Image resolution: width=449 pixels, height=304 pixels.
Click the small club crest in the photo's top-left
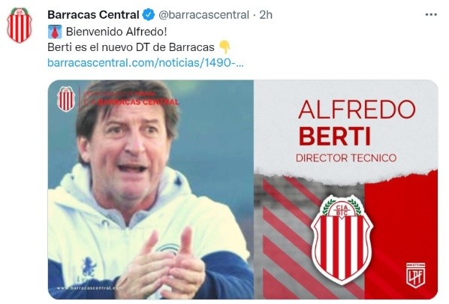(66, 99)
